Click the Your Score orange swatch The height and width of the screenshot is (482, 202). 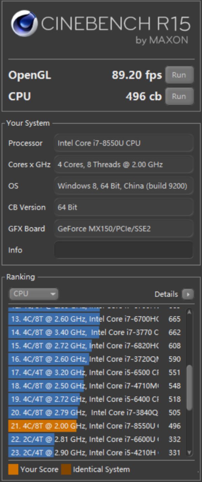pos(13,469)
